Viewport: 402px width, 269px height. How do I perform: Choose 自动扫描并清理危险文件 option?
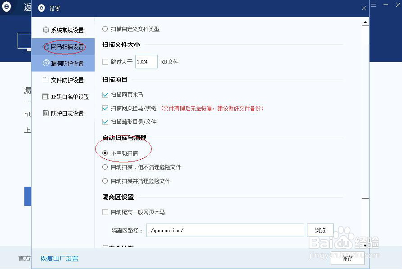(105, 181)
